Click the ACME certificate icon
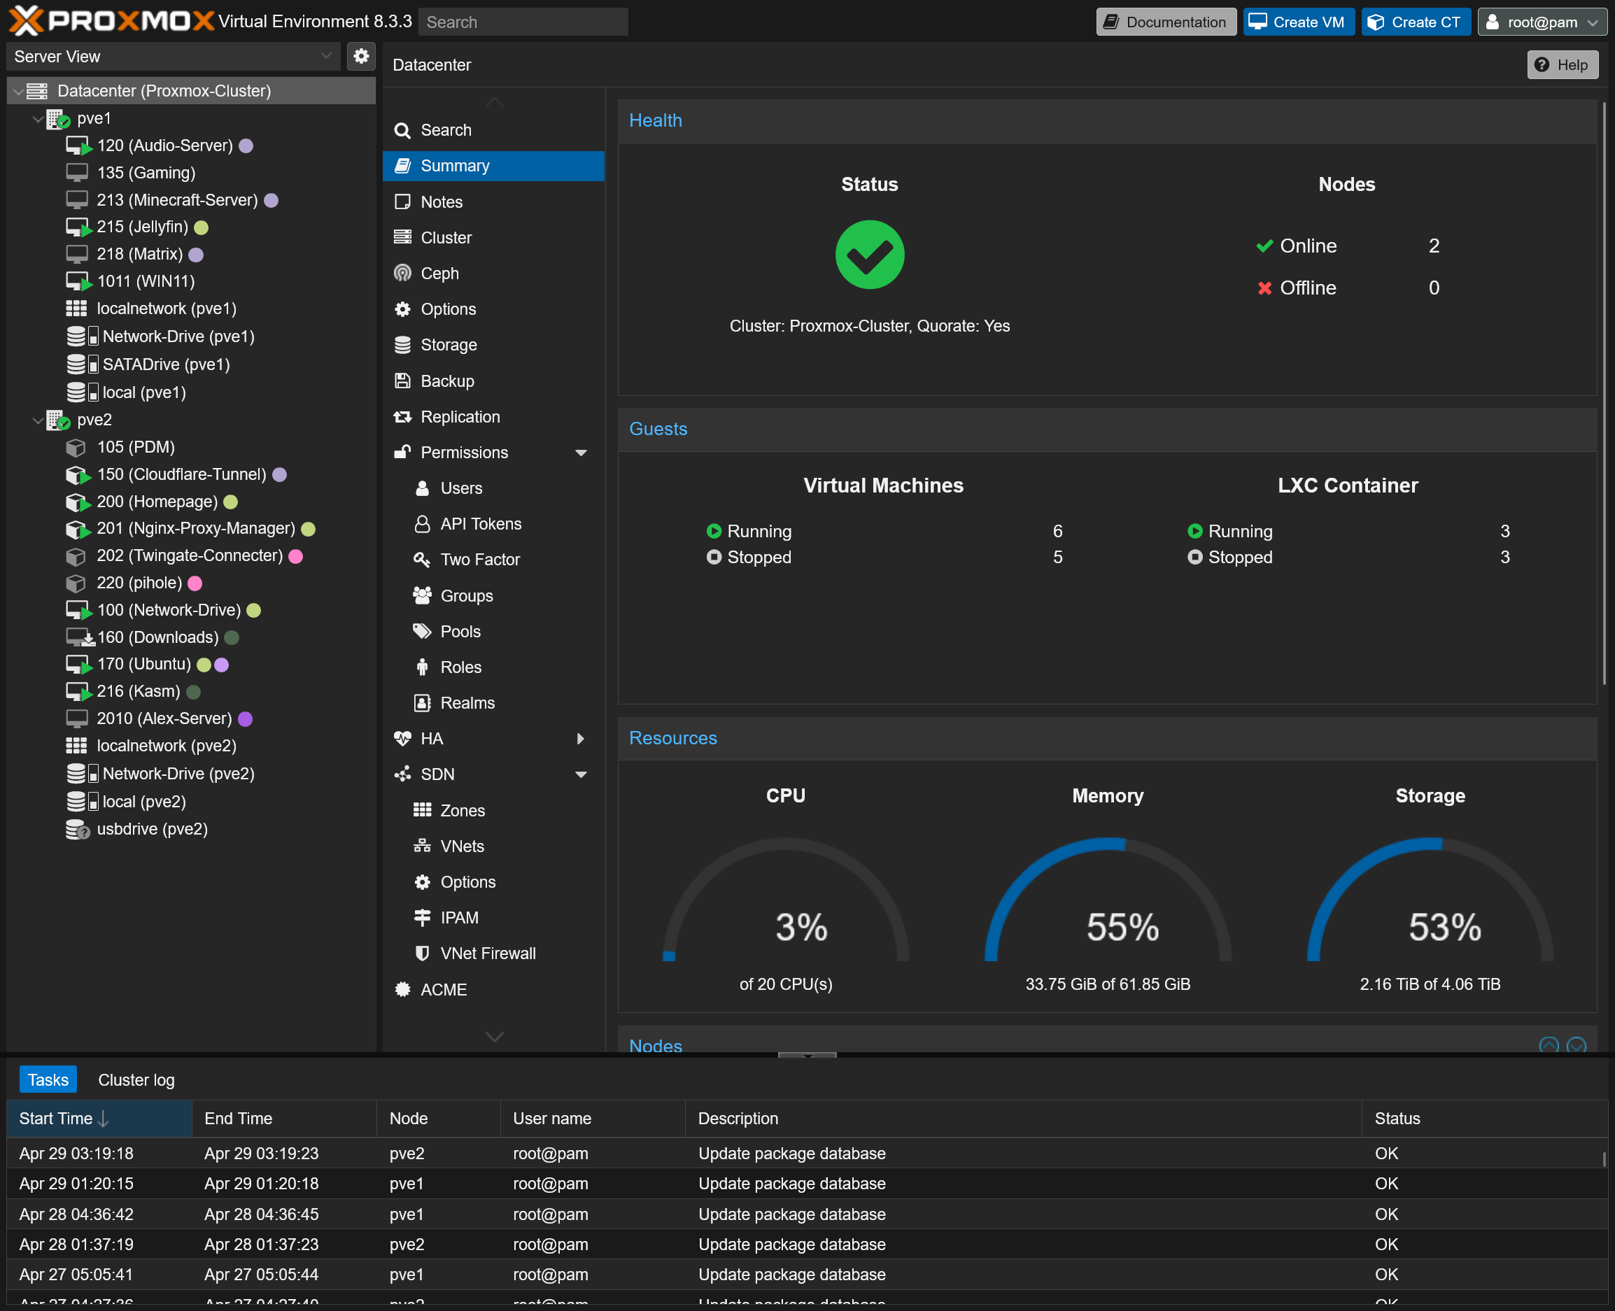The width and height of the screenshot is (1615, 1311). pos(402,989)
